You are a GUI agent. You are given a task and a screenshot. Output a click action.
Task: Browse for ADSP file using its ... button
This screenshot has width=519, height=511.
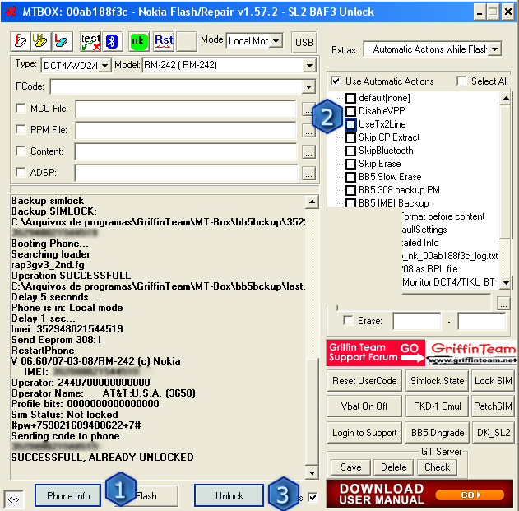pos(308,173)
